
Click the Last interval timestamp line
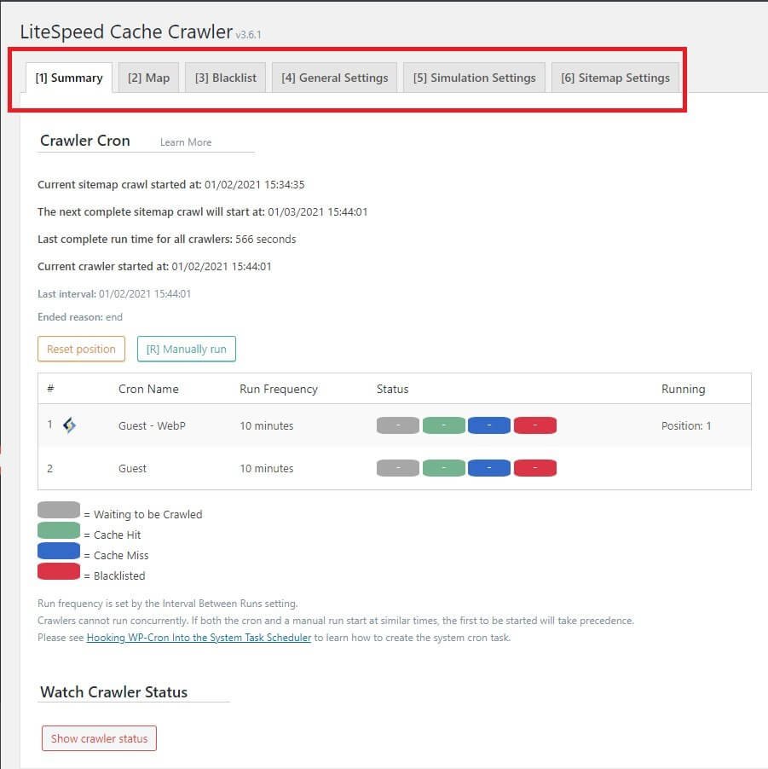point(114,294)
